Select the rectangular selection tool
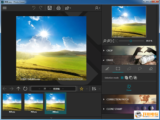 pyautogui.click(x=118, y=69)
